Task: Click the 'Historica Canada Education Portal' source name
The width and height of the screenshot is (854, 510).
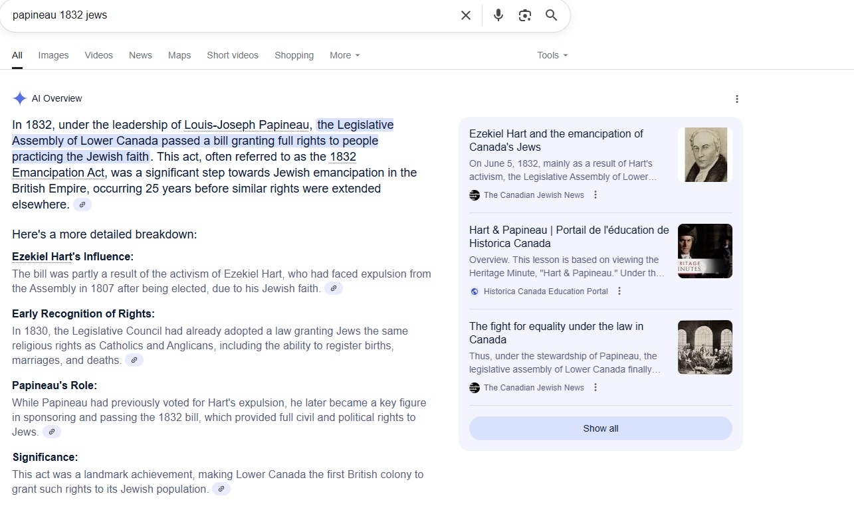Action: point(546,291)
